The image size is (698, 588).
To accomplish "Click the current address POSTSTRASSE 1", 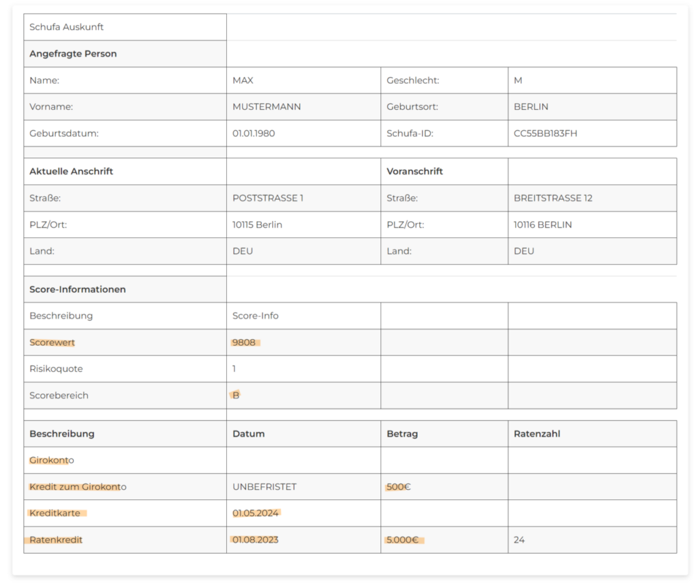I will tap(268, 199).
